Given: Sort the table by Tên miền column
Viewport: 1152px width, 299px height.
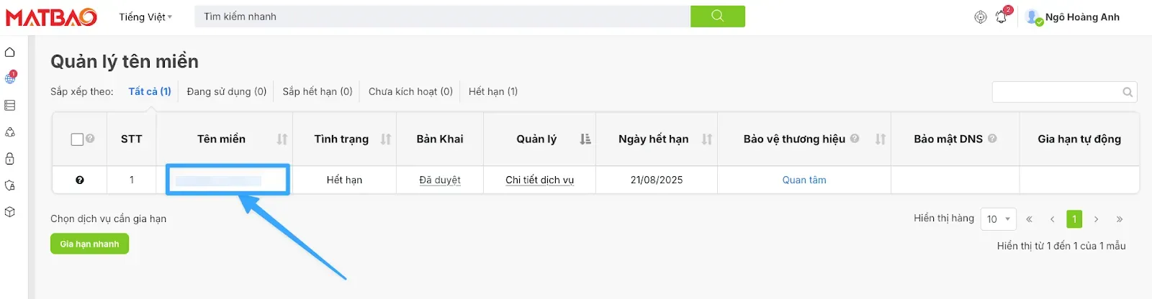Looking at the screenshot, I should coord(282,139).
